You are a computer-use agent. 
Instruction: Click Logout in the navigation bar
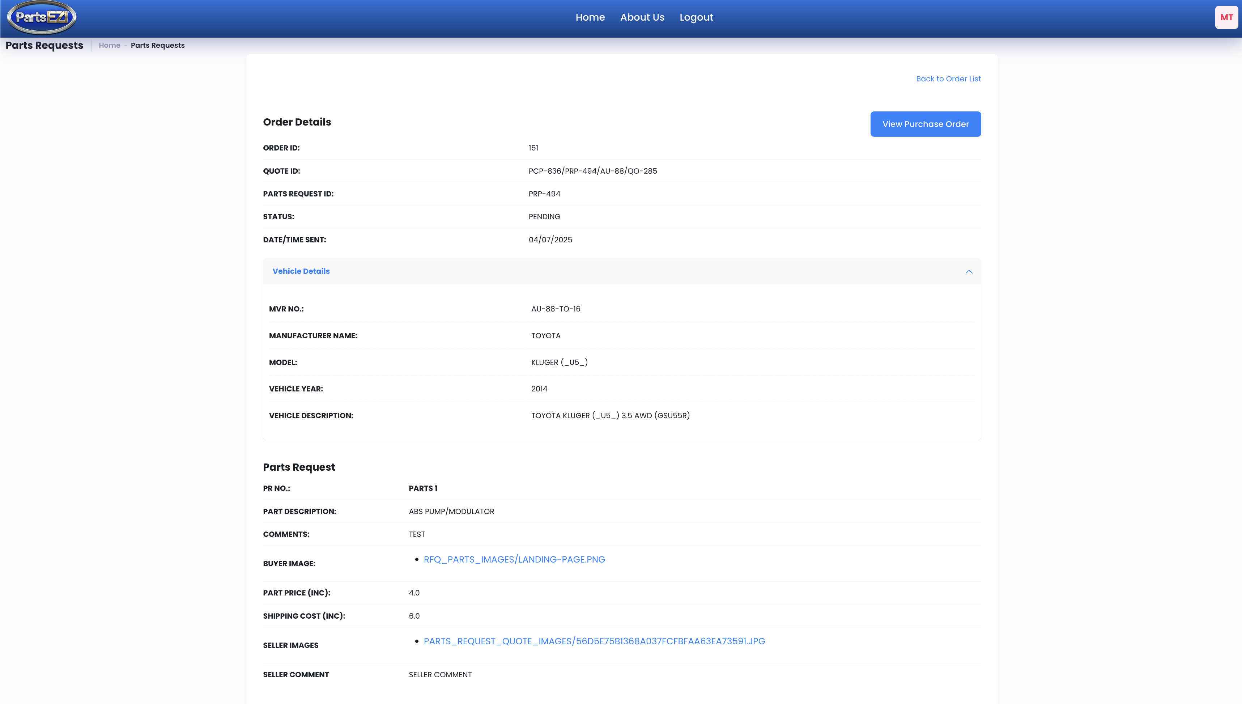click(696, 17)
